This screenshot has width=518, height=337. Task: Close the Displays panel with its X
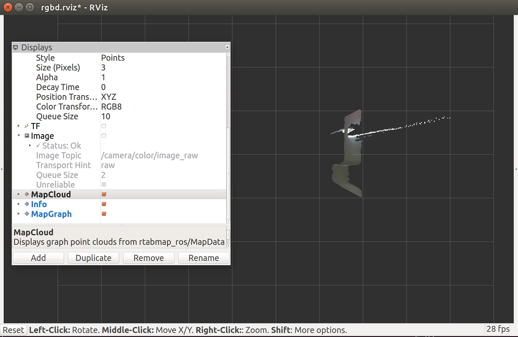pyautogui.click(x=227, y=47)
